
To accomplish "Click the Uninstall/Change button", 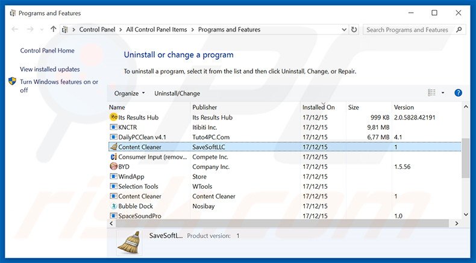I will click(177, 93).
